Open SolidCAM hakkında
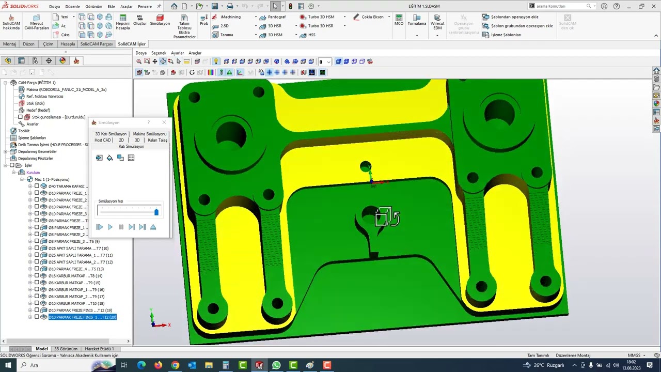 pos(11,22)
